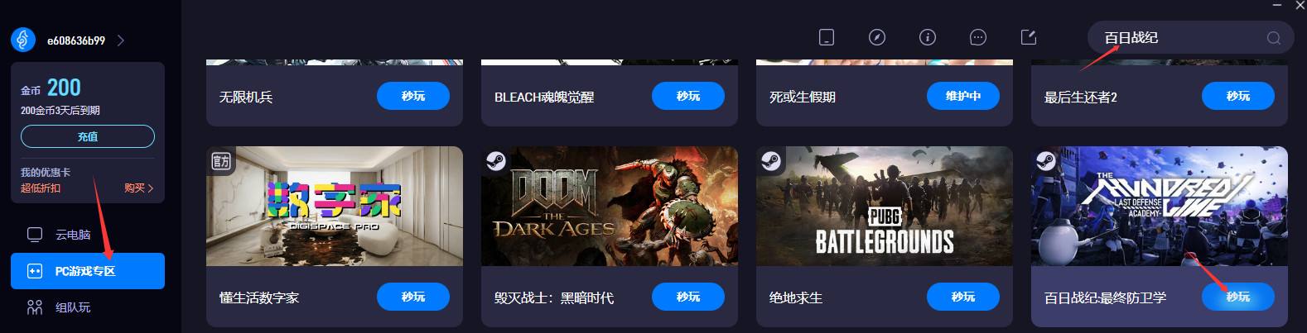Screen dimensions: 1307x333
Task: Click the phone/tablet icon in top toolbar
Action: pyautogui.click(x=826, y=37)
